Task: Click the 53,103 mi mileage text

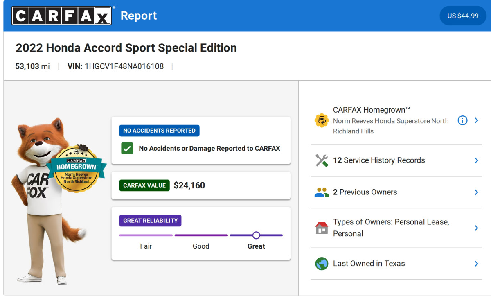Action: click(33, 66)
